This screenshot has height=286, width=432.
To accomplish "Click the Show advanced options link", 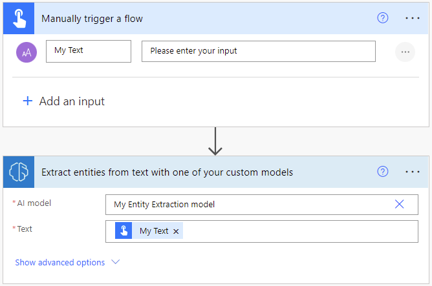I will 59,262.
